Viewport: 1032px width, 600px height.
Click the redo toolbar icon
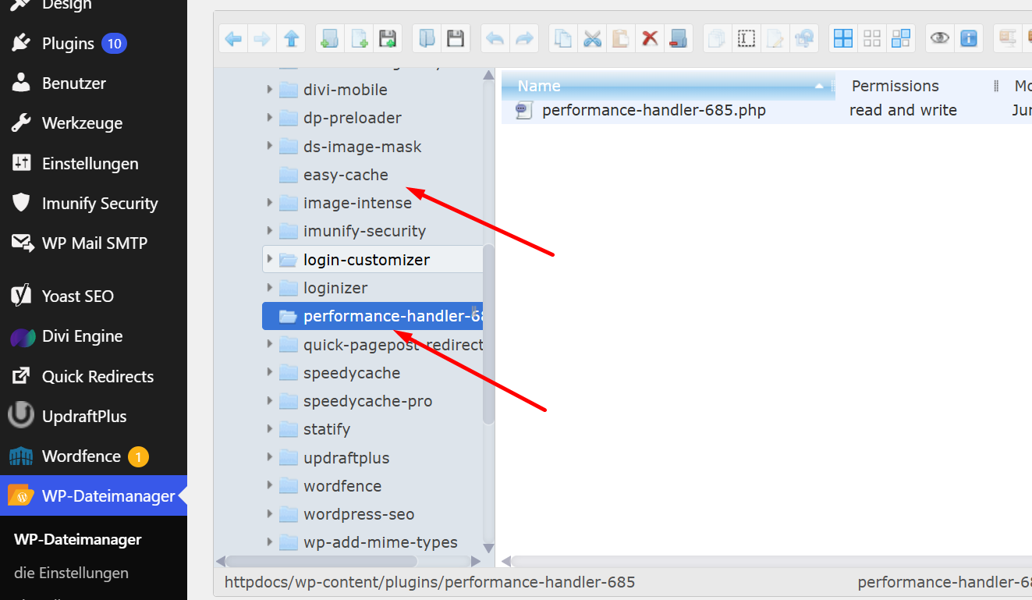click(523, 38)
